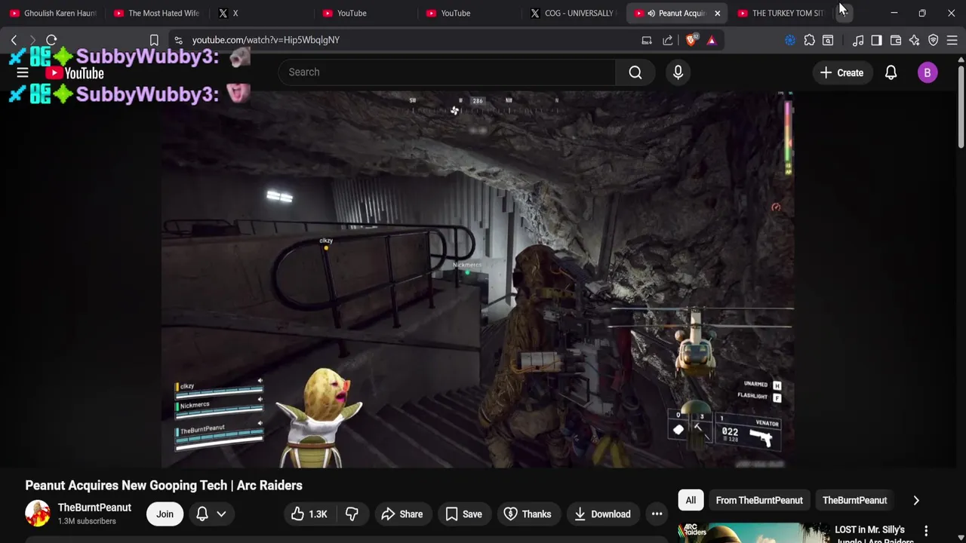Switch to COG - UNIVERSALLY tab

point(574,13)
